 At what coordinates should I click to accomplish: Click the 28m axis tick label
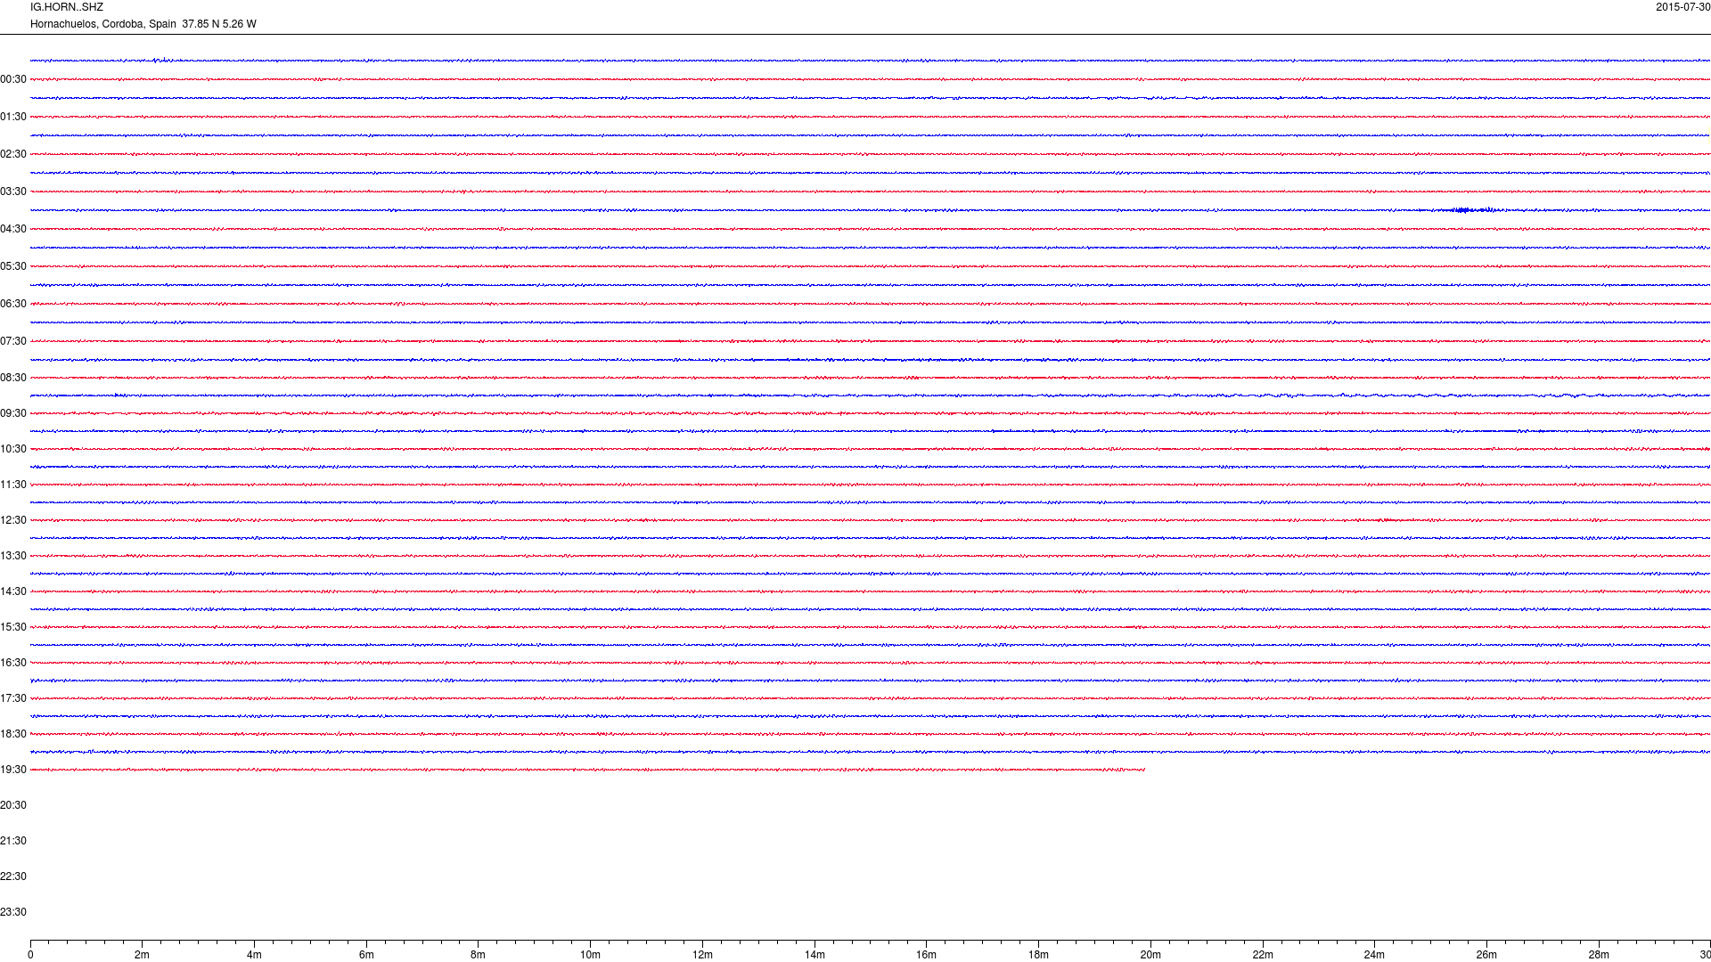(1599, 955)
